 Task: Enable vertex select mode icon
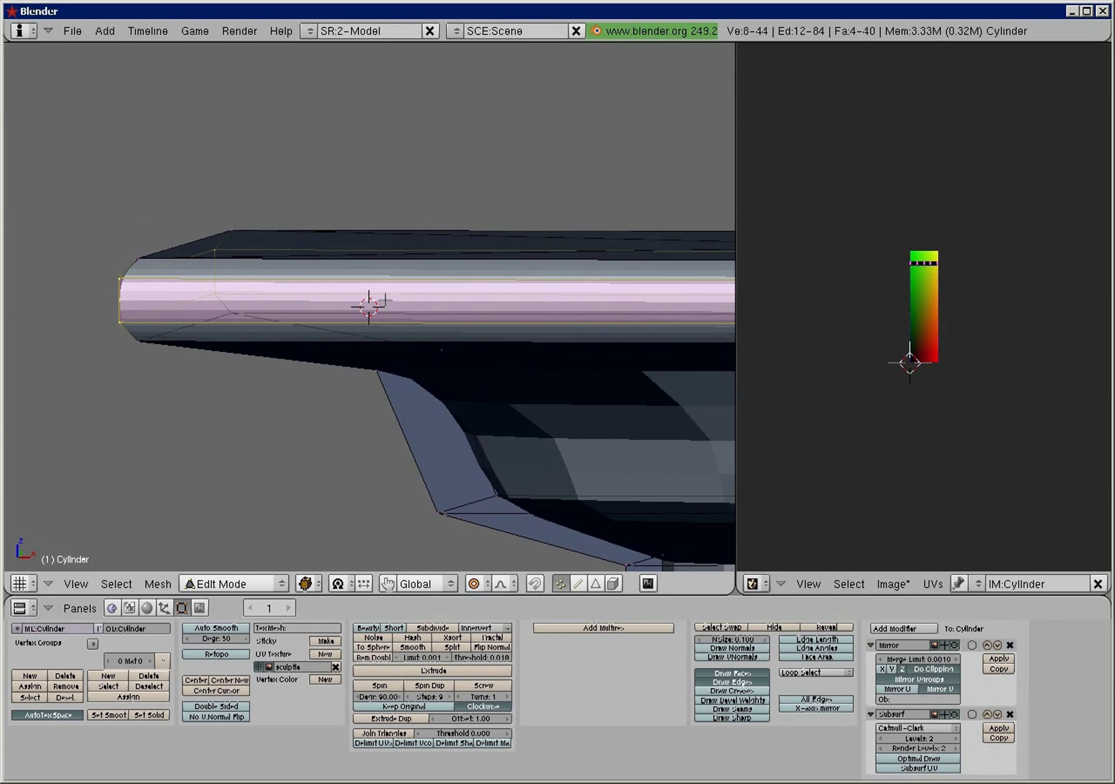coord(560,583)
